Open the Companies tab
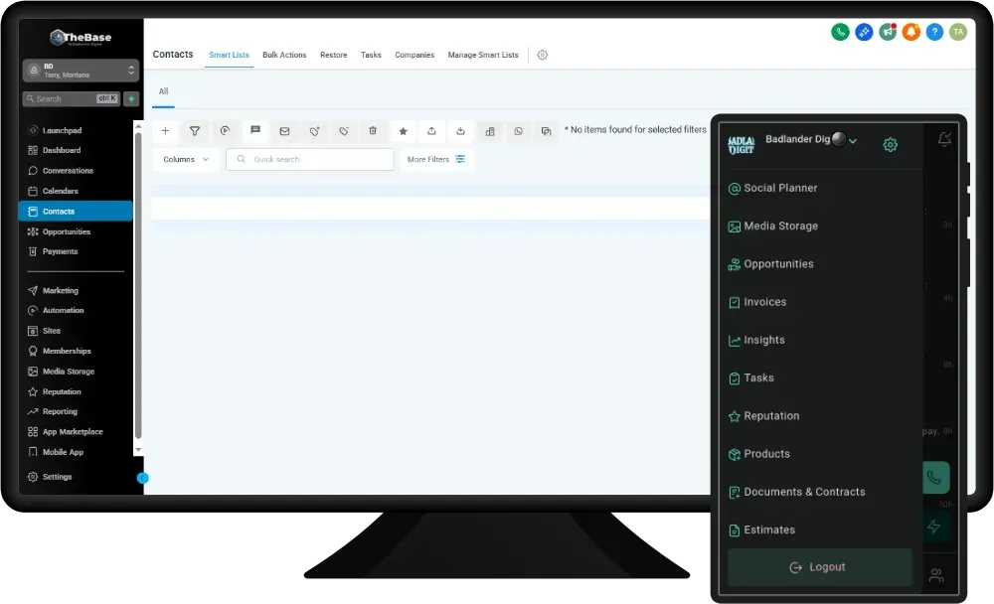Viewport: 994px width, 604px height. pos(414,56)
